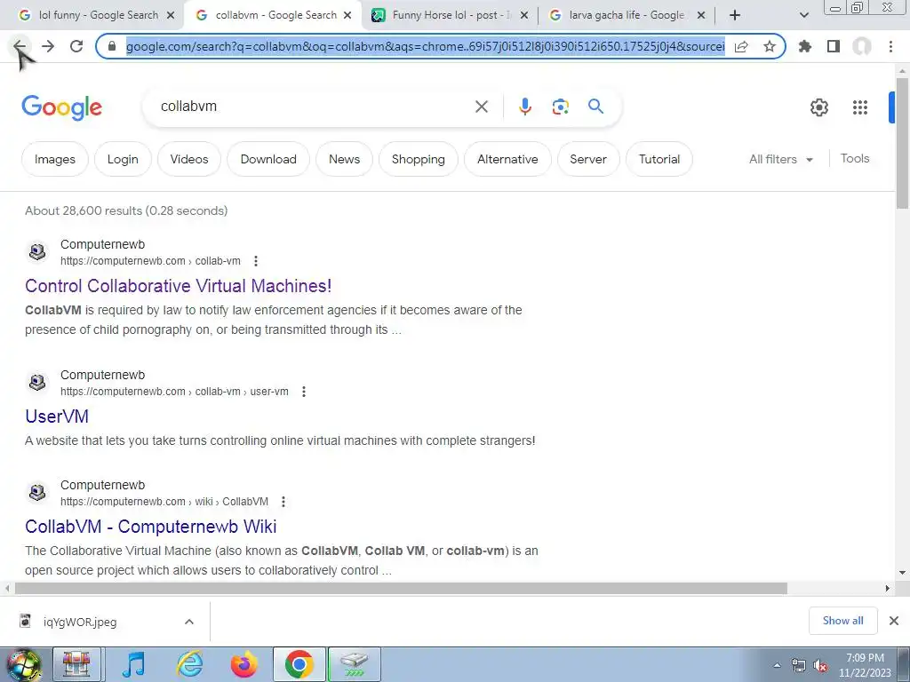Select the News filter chip
This screenshot has height=682, width=910.
(x=344, y=159)
